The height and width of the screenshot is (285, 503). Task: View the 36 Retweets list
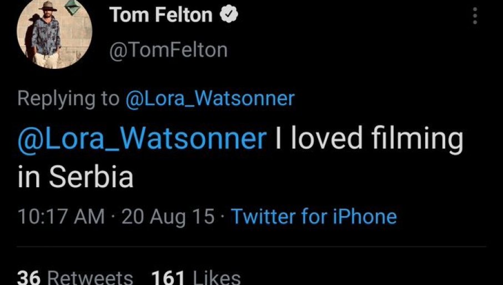coord(76,277)
